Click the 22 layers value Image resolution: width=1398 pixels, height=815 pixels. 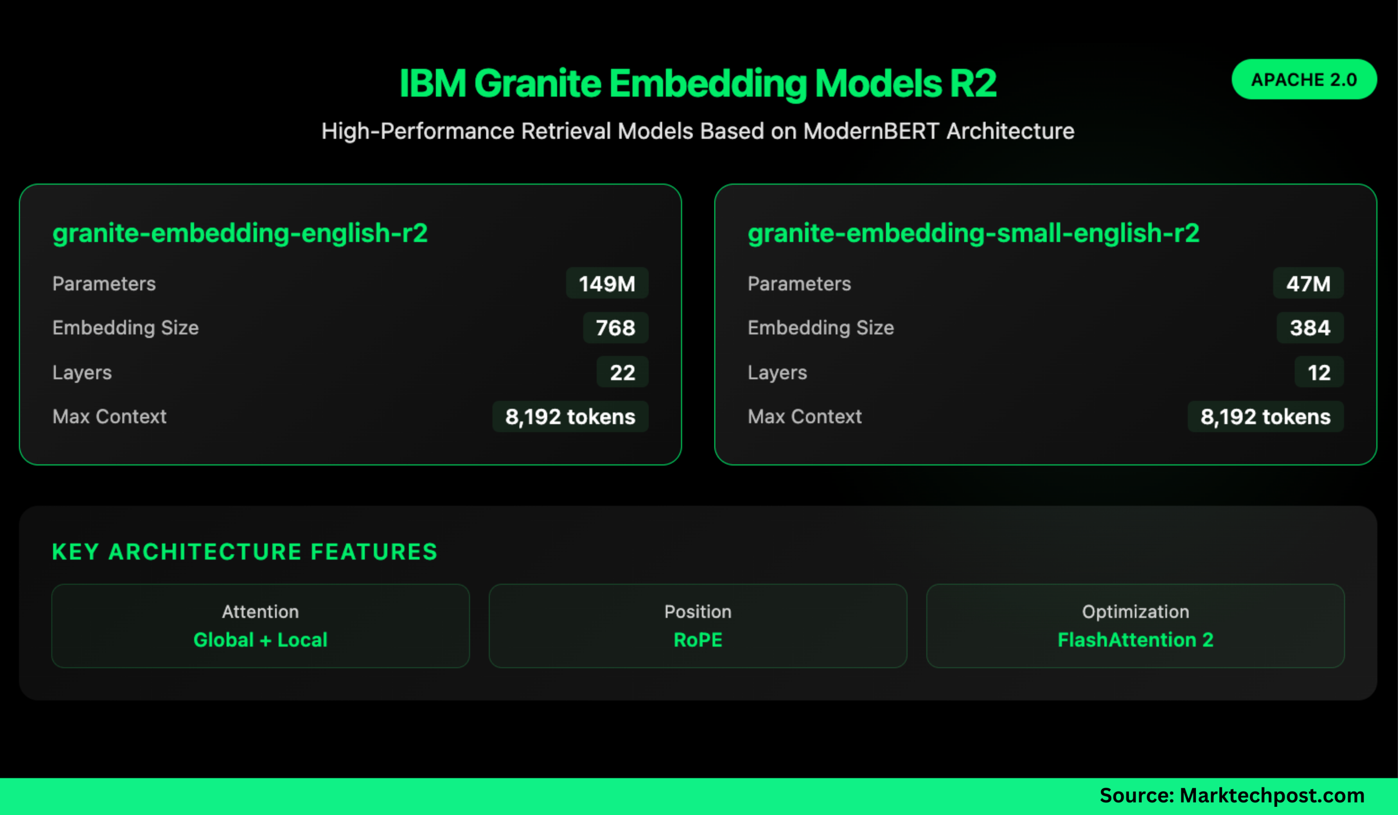[622, 372]
